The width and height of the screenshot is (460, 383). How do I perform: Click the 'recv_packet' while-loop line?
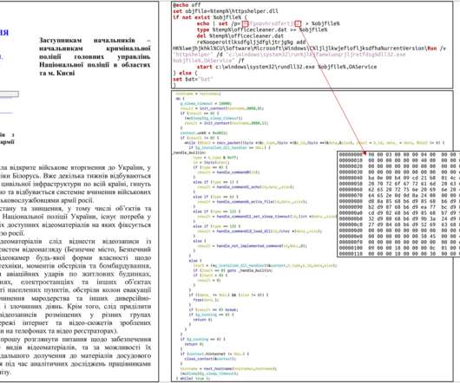tap(314, 143)
